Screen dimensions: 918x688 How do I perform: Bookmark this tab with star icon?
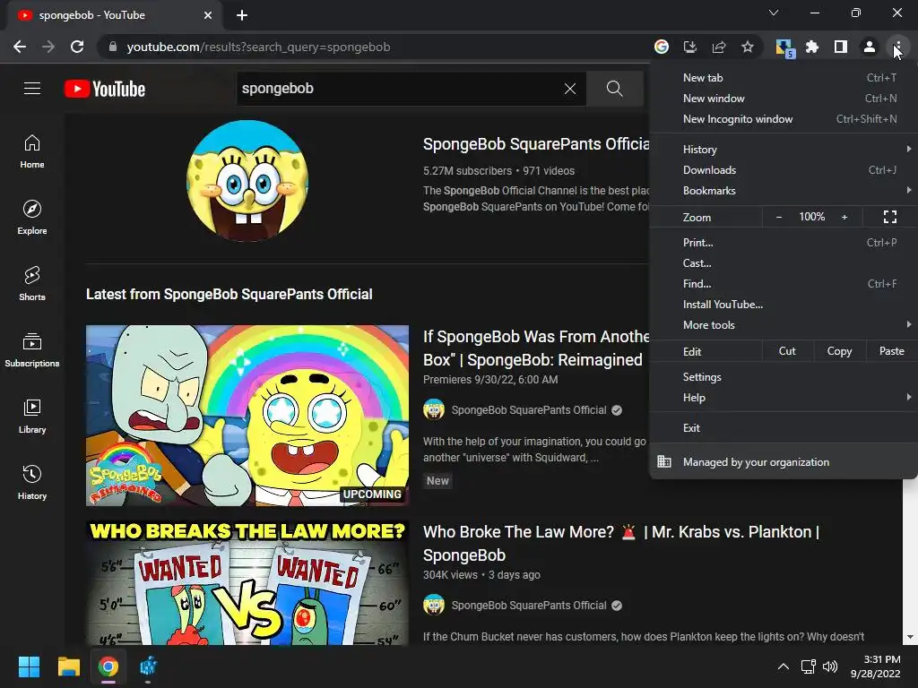[x=748, y=47]
